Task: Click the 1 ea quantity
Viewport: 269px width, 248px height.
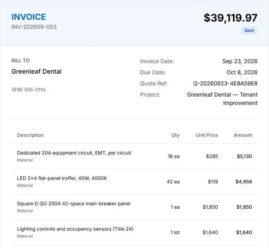Action: click(175, 207)
